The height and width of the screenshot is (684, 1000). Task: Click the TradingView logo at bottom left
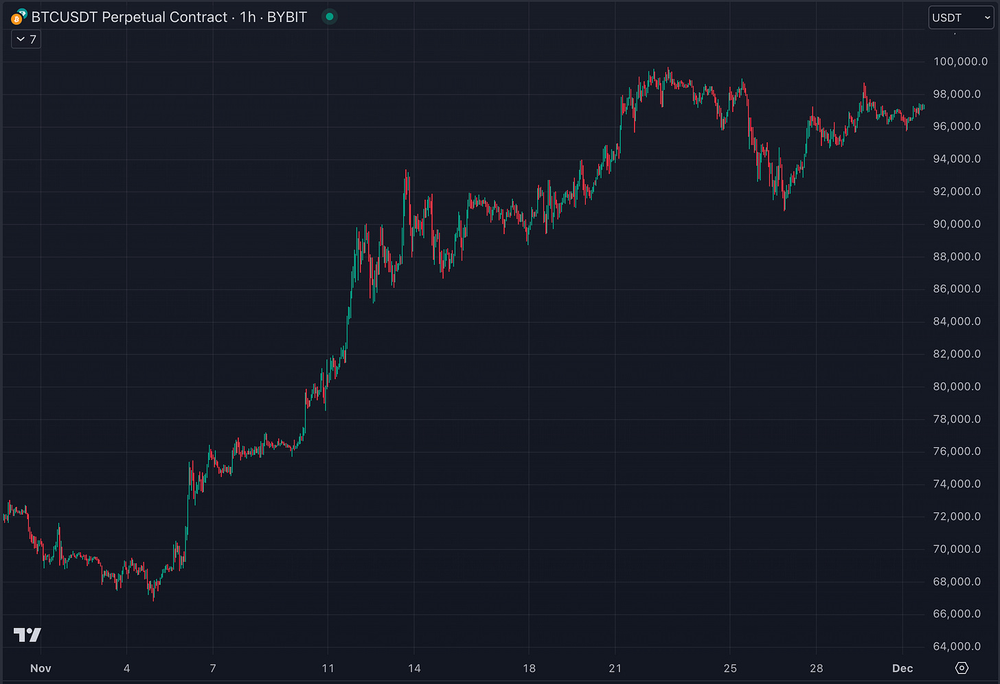pos(27,635)
